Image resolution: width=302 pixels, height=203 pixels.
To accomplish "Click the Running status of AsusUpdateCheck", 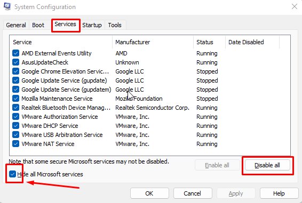I will (x=207, y=62).
